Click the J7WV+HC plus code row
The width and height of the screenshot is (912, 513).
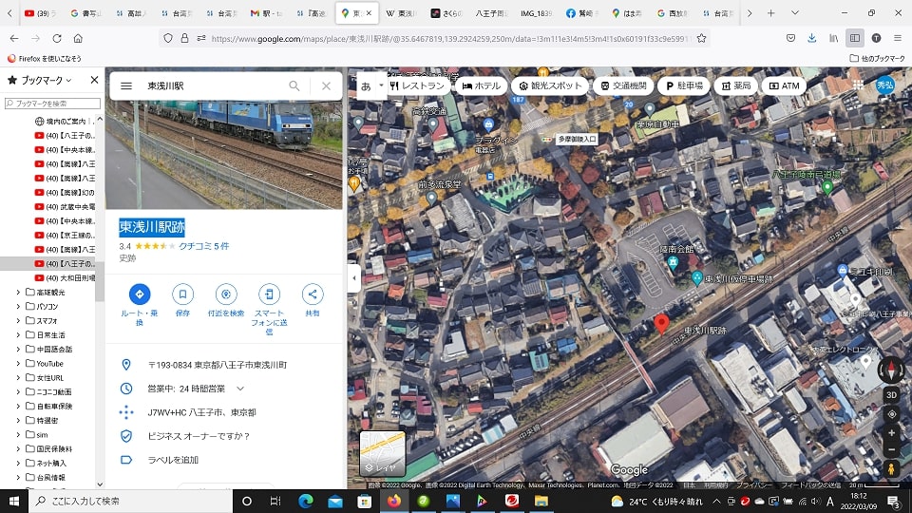click(x=224, y=412)
